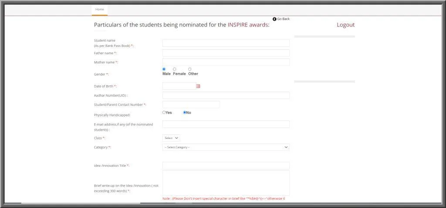Click the 'Physically Handicapped:' label
446x208 pixels.
click(x=112, y=115)
